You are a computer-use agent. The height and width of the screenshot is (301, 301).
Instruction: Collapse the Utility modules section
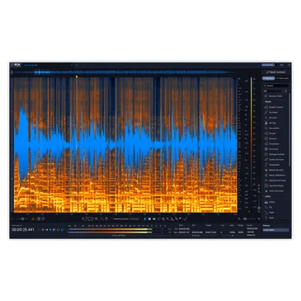tap(268, 196)
